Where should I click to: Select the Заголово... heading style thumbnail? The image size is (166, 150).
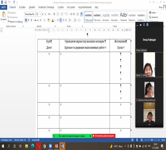coord(106,17)
